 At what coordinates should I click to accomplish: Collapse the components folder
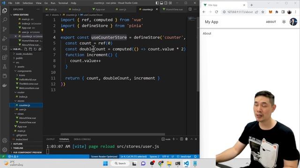tap(24, 71)
